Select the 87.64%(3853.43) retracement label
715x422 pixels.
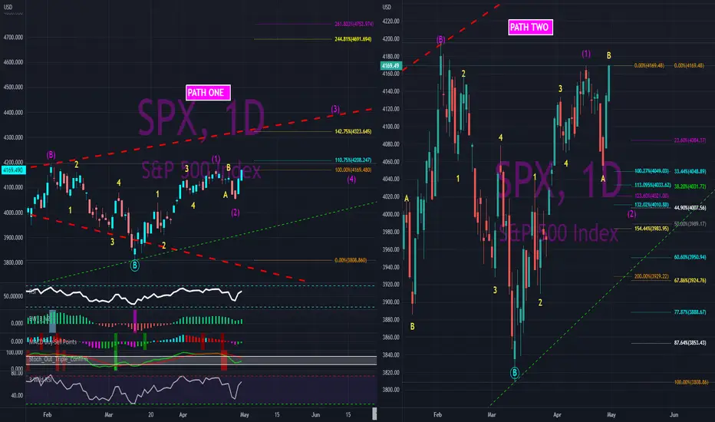(x=690, y=343)
